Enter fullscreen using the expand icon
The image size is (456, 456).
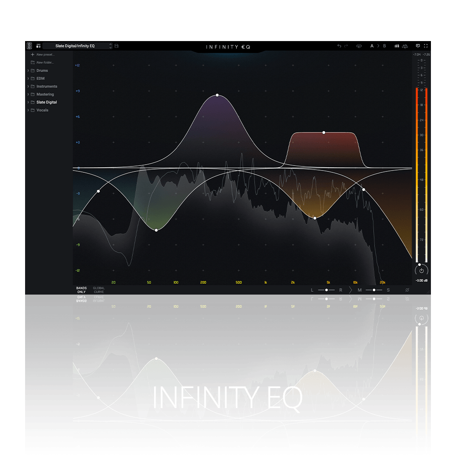pos(426,46)
